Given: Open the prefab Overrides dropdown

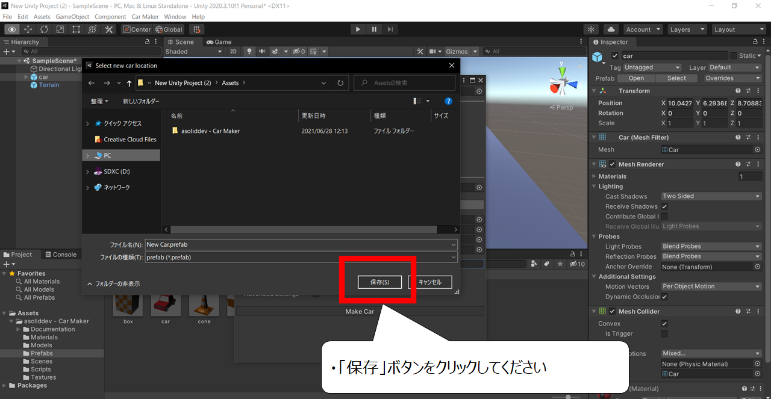Looking at the screenshot, I should 732,78.
